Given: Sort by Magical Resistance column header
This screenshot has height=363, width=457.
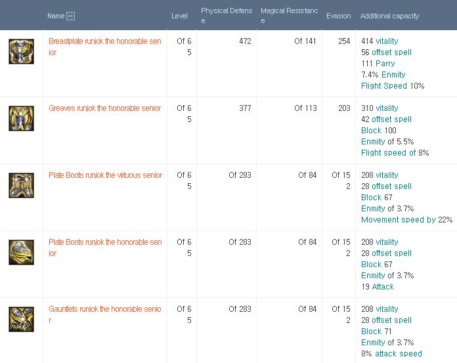Looking at the screenshot, I should pyautogui.click(x=289, y=16).
